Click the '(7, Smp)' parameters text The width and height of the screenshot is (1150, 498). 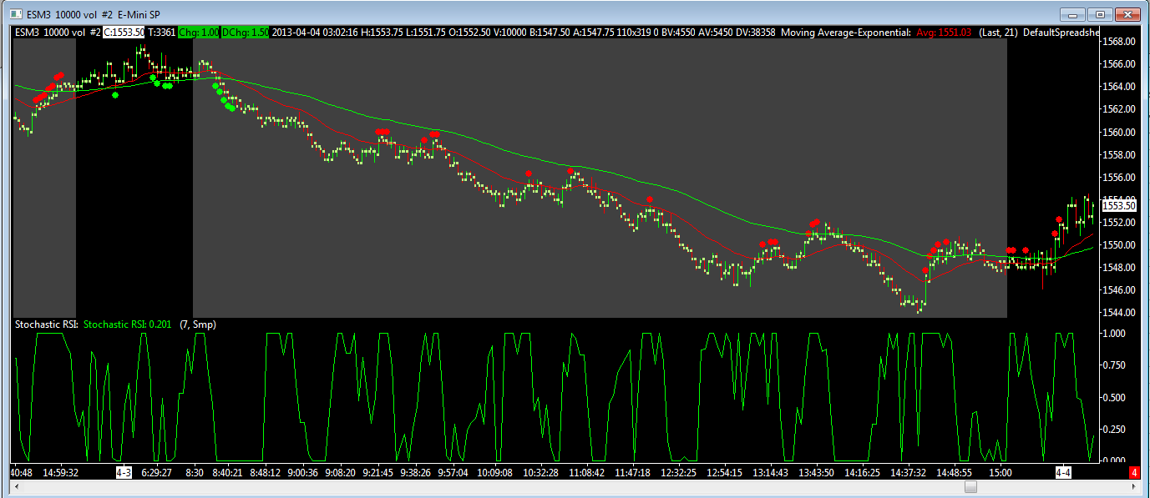(x=198, y=324)
